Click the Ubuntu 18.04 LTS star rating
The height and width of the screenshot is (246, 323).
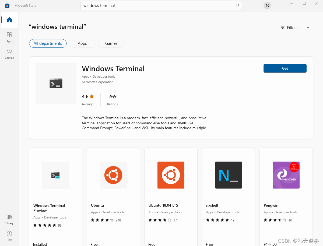[160, 220]
